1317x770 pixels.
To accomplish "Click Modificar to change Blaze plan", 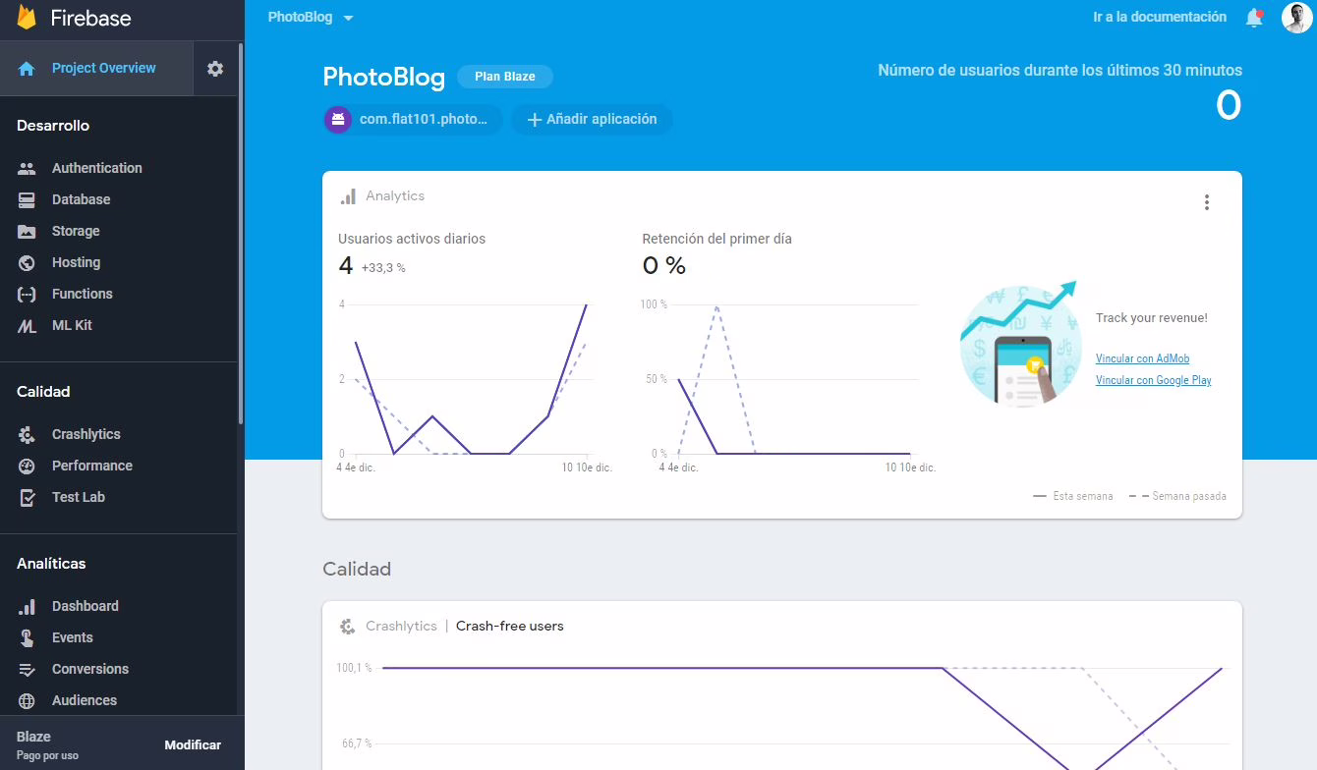I will (193, 744).
